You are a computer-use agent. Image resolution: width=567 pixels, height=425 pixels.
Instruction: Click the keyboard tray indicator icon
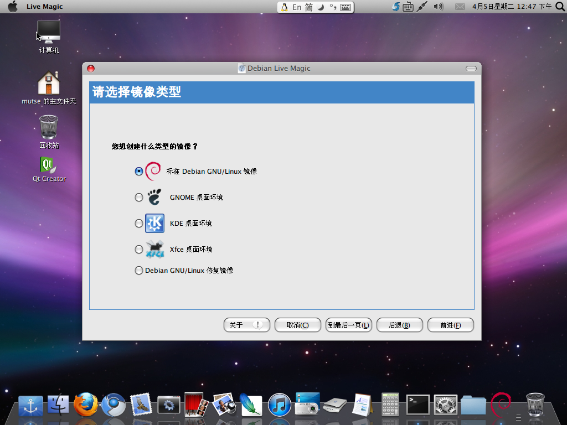click(408, 7)
